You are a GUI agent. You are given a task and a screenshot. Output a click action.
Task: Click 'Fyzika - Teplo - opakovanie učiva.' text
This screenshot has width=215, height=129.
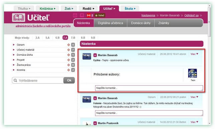point(111,60)
